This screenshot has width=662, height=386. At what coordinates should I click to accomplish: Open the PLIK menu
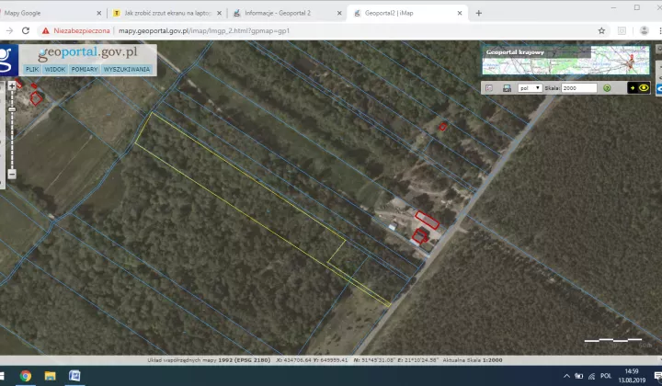coord(32,70)
